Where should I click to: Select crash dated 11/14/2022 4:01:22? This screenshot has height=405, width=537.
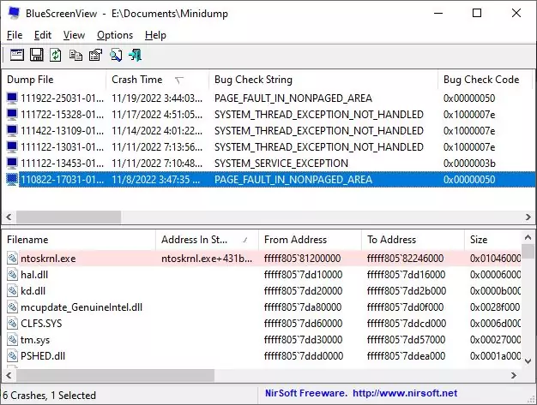click(x=157, y=130)
